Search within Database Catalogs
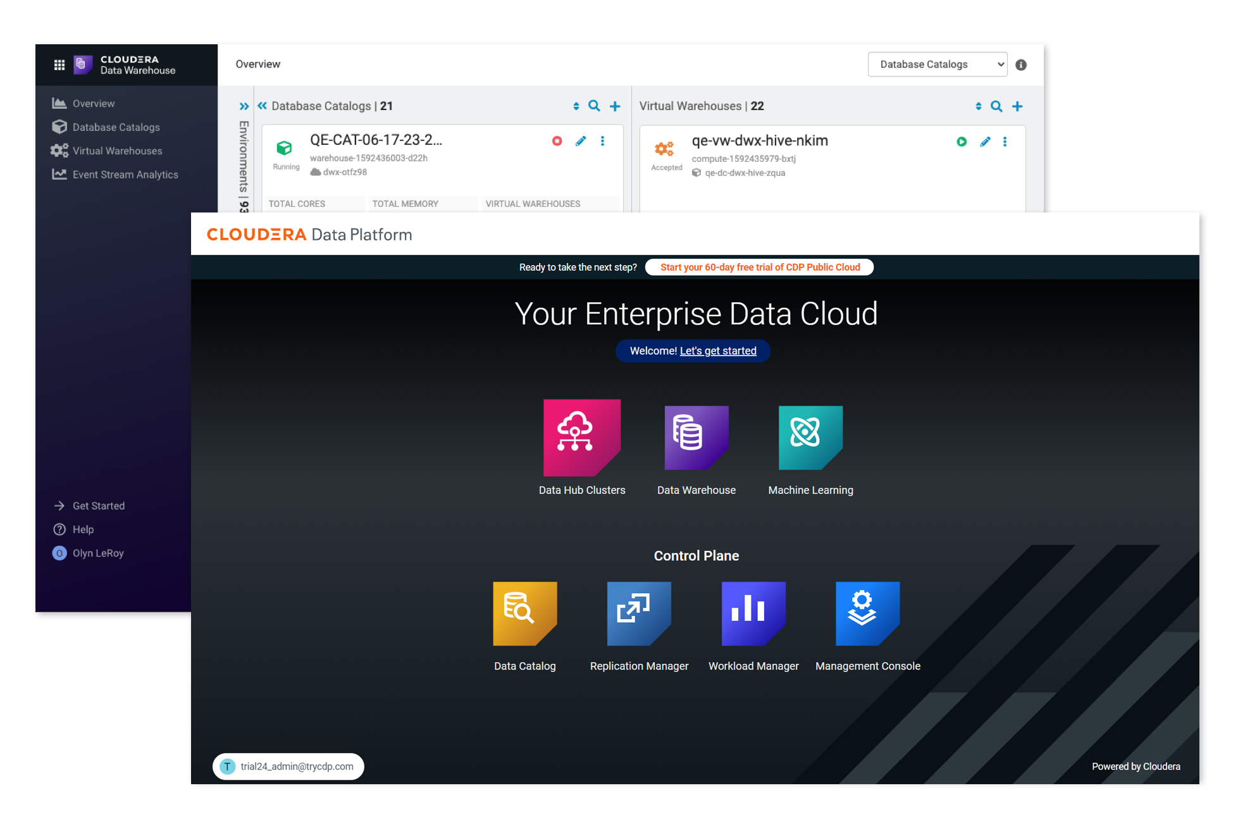 (595, 106)
